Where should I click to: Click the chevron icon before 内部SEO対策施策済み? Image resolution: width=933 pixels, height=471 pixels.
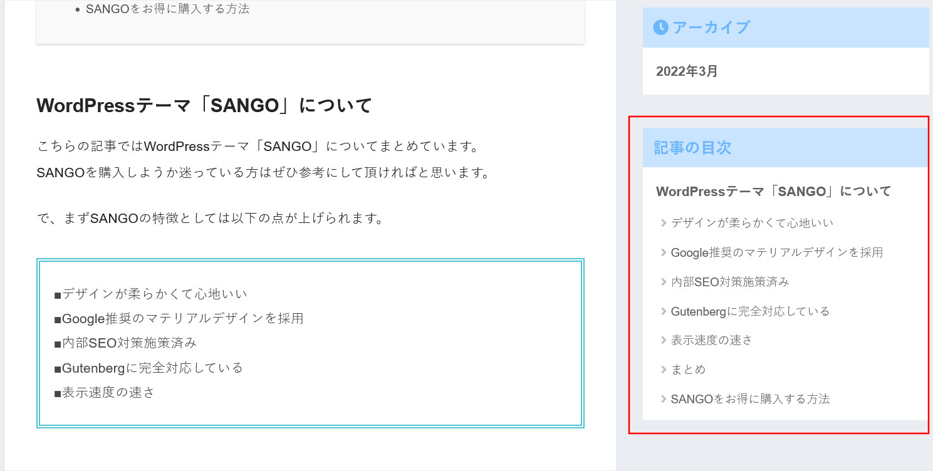(663, 282)
